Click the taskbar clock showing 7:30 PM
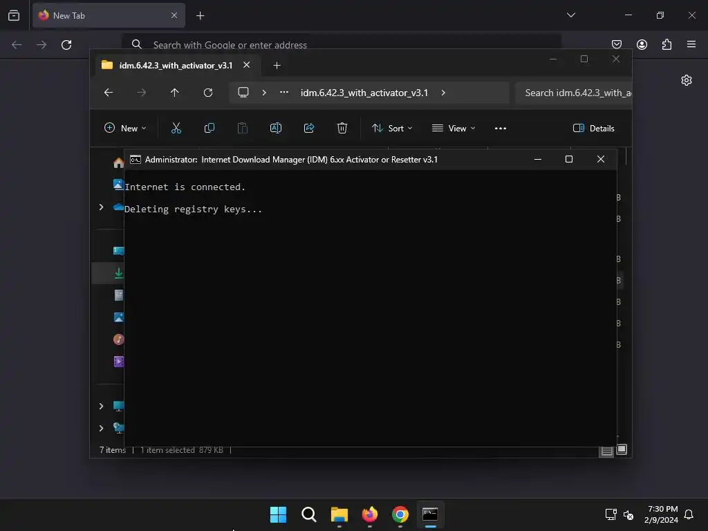The image size is (708, 531). click(662, 514)
